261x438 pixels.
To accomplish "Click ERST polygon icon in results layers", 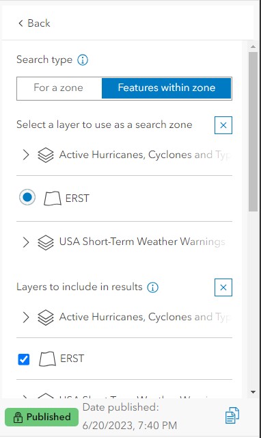I will pos(47,359).
